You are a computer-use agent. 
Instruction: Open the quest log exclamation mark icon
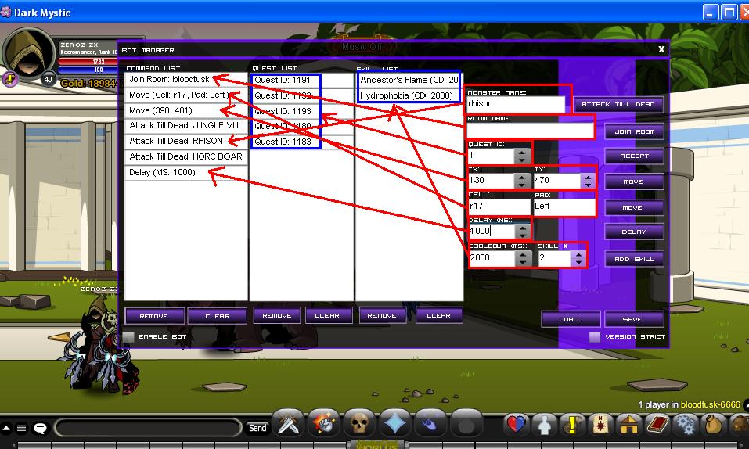(x=572, y=424)
